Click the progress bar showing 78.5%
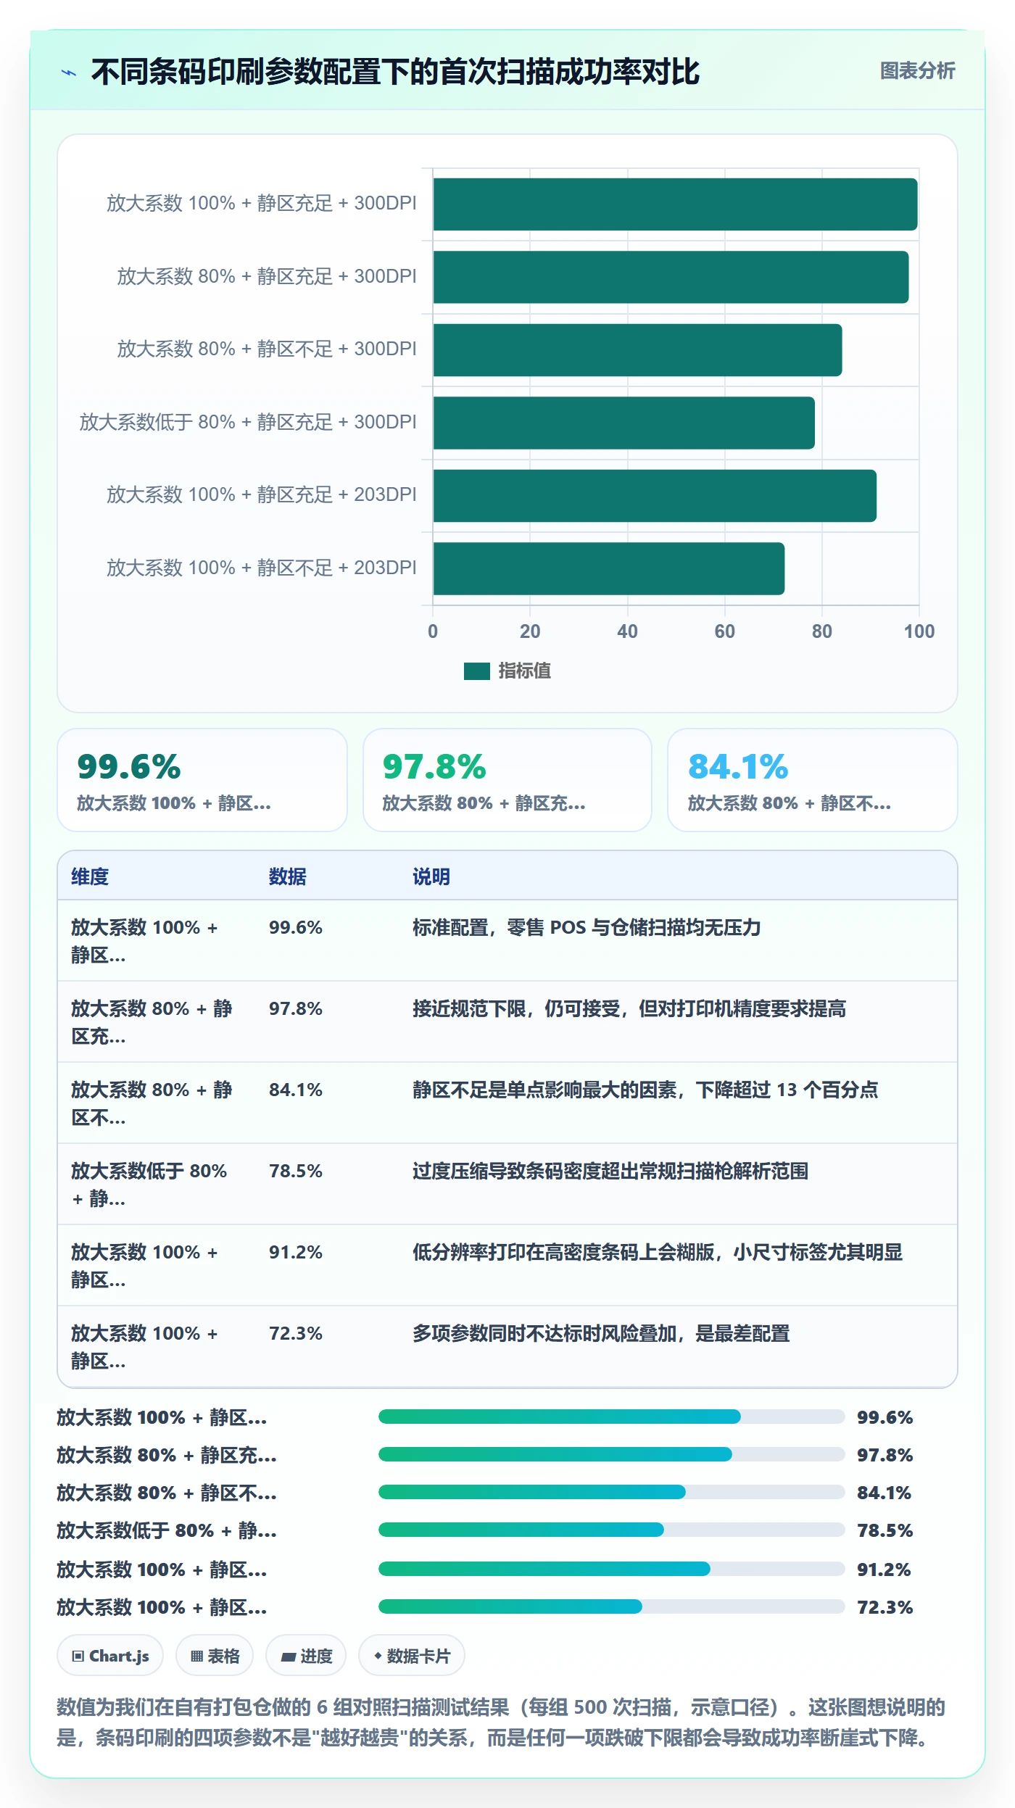 612,1530
